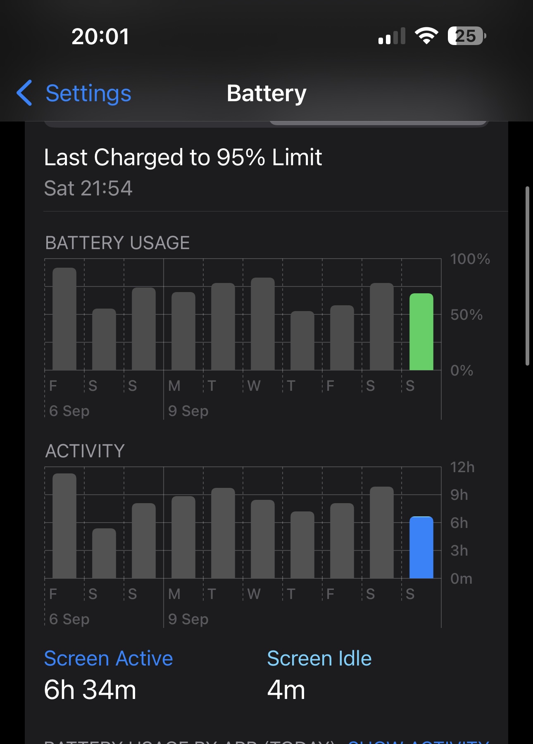Tap the 25% battery indicator icon
Viewport: 533px width, 744px height.
pyautogui.click(x=466, y=36)
